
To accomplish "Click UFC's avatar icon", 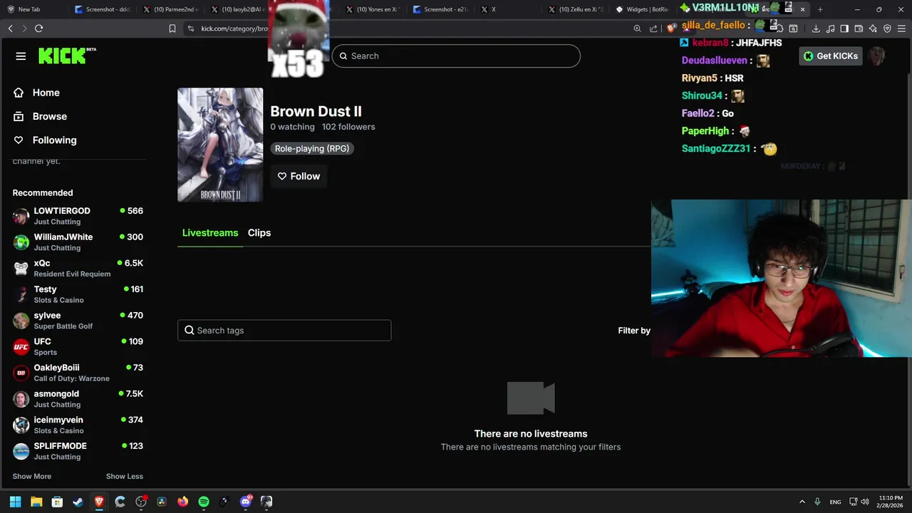I will point(21,346).
